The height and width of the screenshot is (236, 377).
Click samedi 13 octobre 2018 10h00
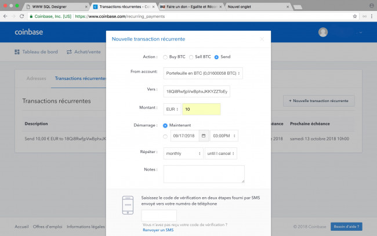(x=320, y=139)
